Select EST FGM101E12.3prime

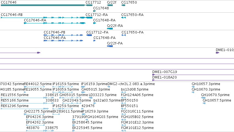(x=137, y=122)
